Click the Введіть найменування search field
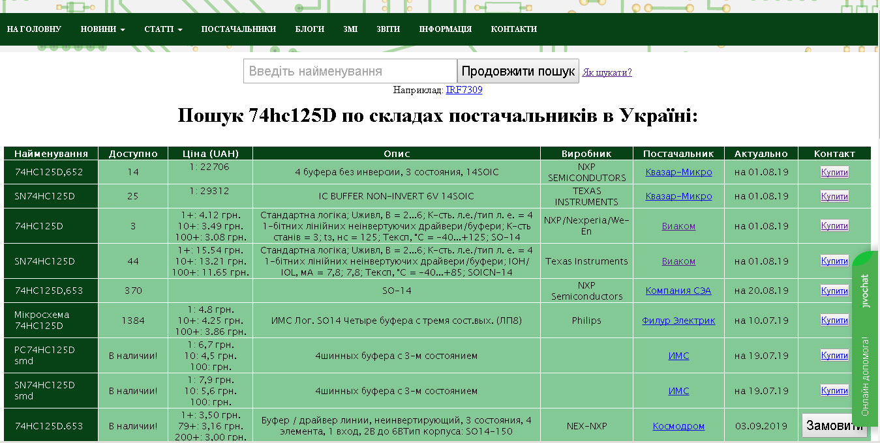 (x=350, y=70)
